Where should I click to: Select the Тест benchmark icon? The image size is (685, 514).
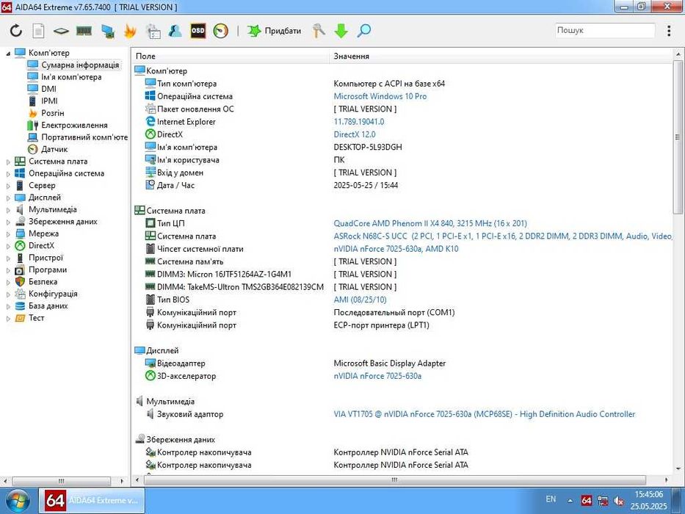coord(20,318)
